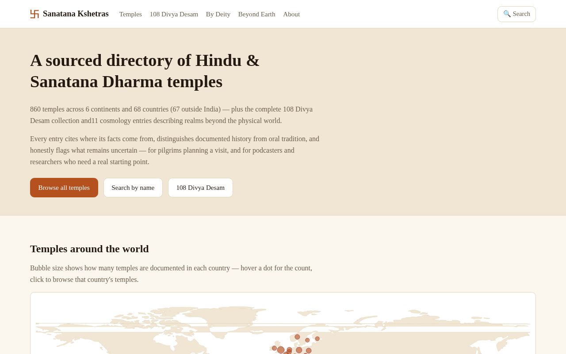566x354 pixels.
Task: Select the Sweden bubble on the map
Action: [307, 340]
